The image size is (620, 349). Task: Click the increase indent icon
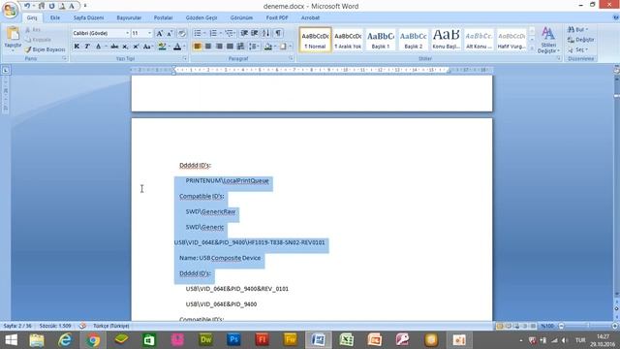point(254,33)
